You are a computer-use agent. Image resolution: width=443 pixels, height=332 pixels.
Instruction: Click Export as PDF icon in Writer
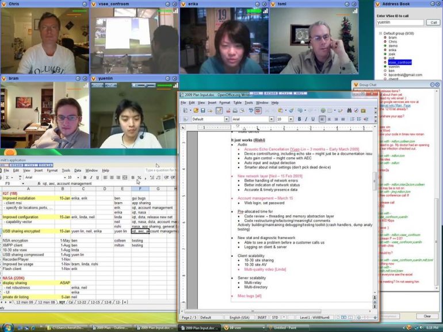[228, 111]
